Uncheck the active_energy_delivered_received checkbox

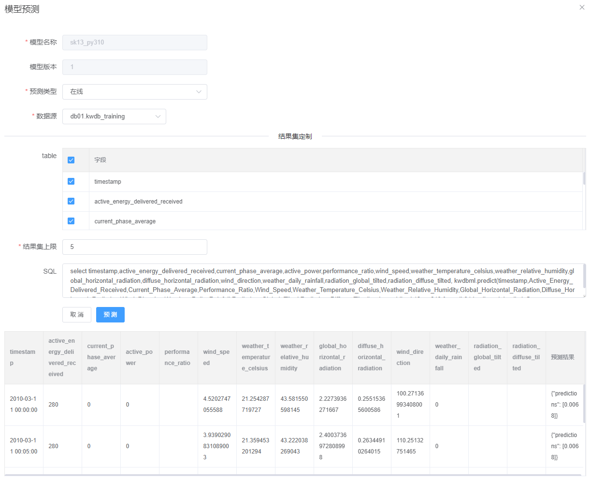point(71,201)
